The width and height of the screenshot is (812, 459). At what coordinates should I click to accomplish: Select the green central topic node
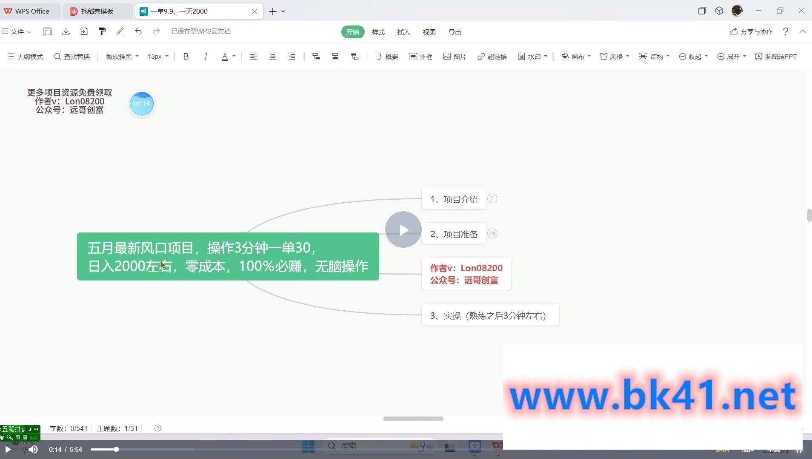point(228,256)
